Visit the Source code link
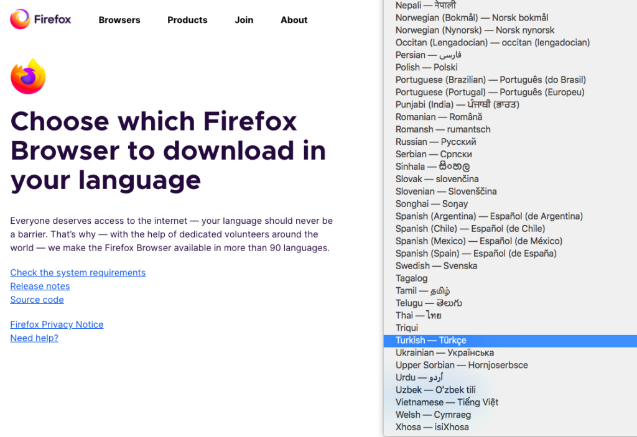Viewport: 637px width, 437px height. point(37,300)
